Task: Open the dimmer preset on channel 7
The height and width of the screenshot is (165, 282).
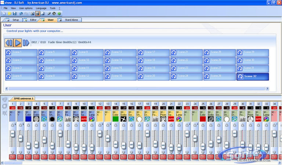Action: (60, 119)
